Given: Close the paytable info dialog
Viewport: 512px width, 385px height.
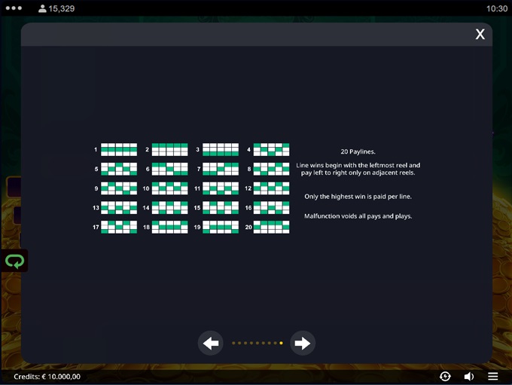Looking at the screenshot, I should (x=480, y=34).
